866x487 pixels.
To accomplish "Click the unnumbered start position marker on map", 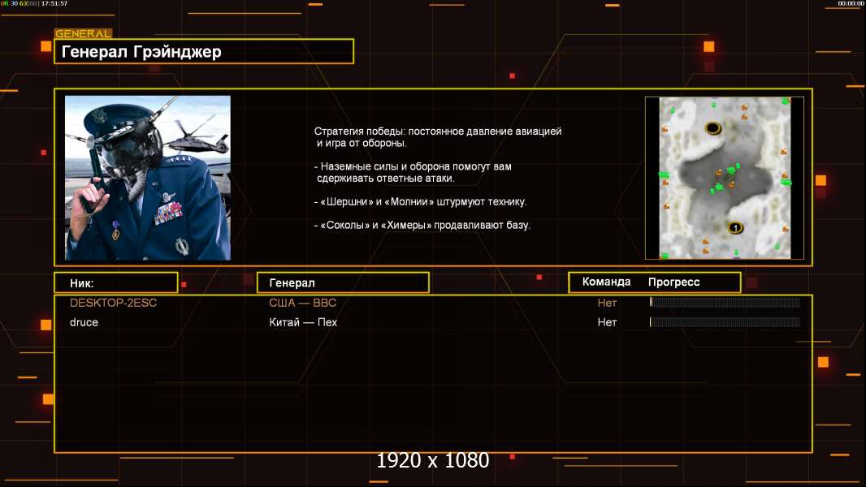I will tap(713, 128).
